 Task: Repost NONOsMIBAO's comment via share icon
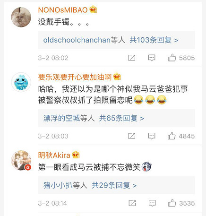(x=132, y=58)
